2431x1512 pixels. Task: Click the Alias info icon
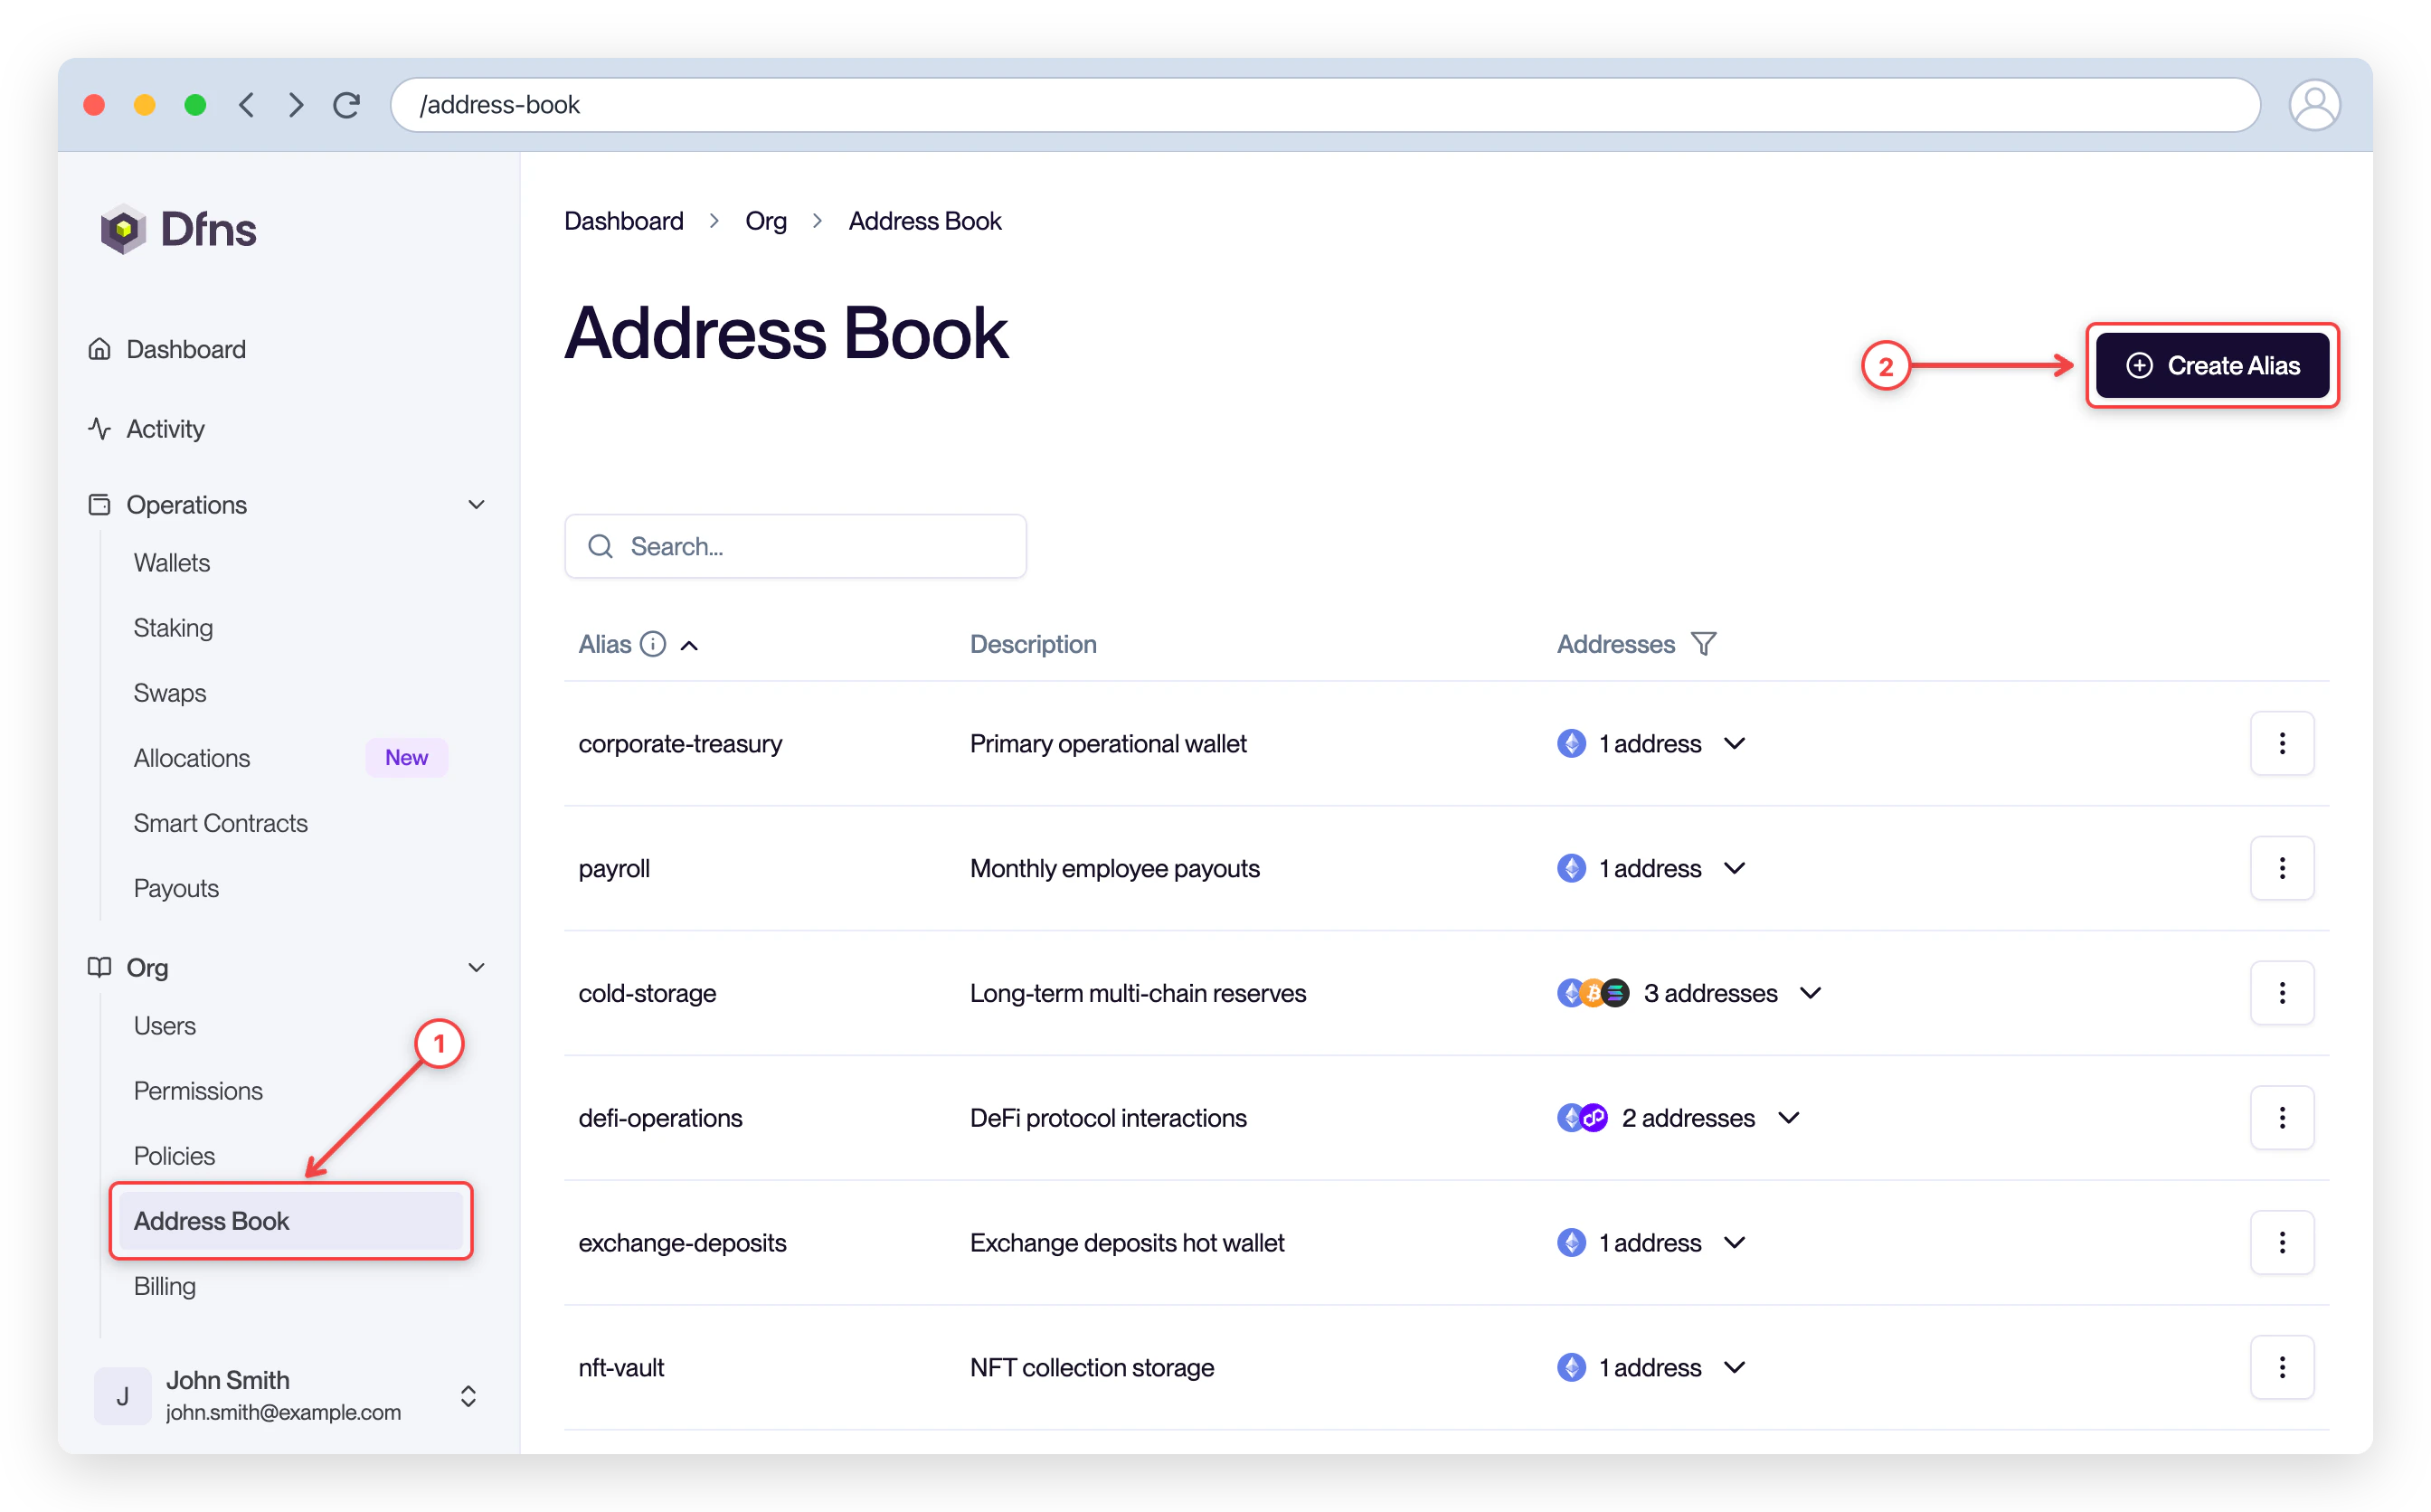653,644
